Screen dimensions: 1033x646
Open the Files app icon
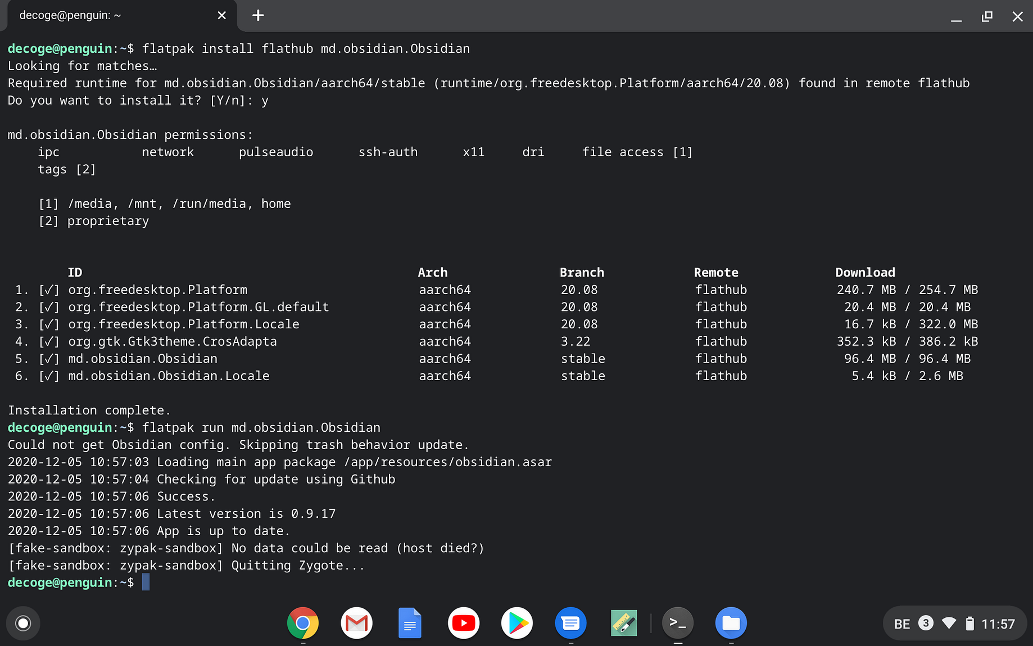coord(731,623)
